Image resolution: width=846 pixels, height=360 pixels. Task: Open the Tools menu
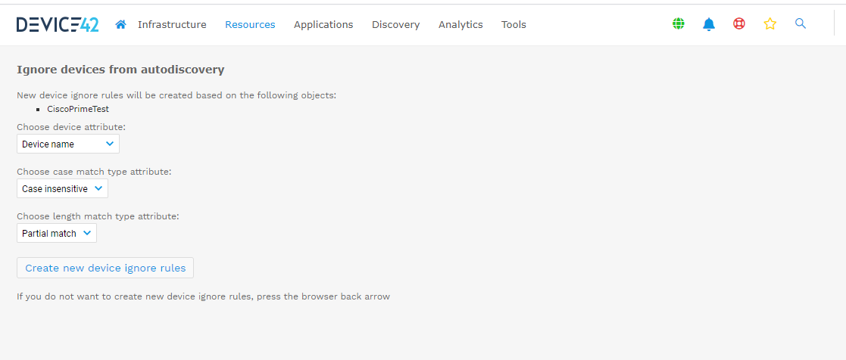tap(514, 24)
